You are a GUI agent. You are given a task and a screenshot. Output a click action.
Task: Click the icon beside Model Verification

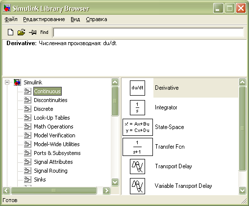click(x=27, y=135)
